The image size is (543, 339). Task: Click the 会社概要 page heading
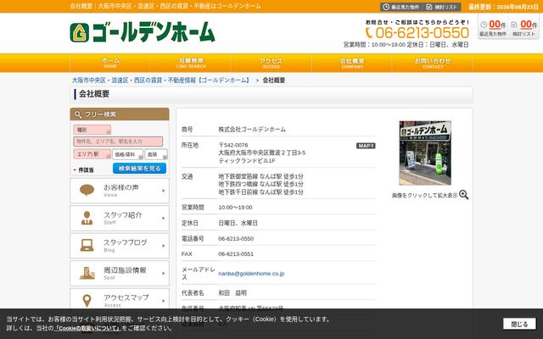(94, 94)
